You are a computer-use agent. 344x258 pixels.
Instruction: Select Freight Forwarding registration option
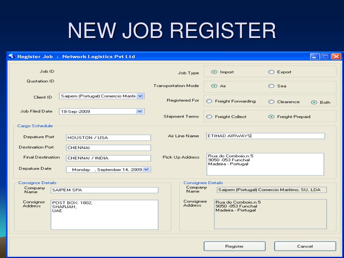coord(209,101)
